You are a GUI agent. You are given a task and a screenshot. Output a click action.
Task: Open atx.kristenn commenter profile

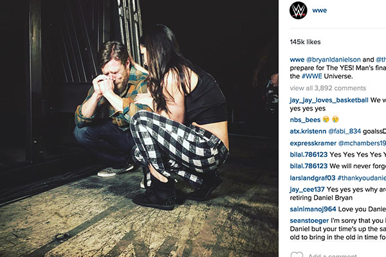tap(308, 131)
